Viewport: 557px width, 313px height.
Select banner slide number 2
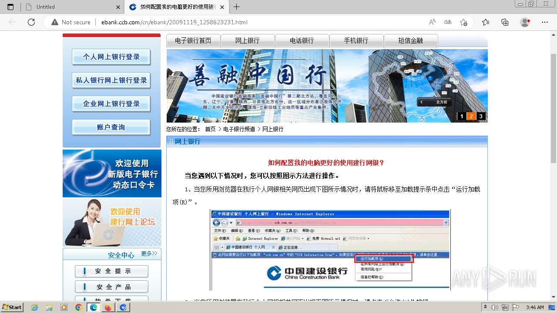tap(471, 116)
